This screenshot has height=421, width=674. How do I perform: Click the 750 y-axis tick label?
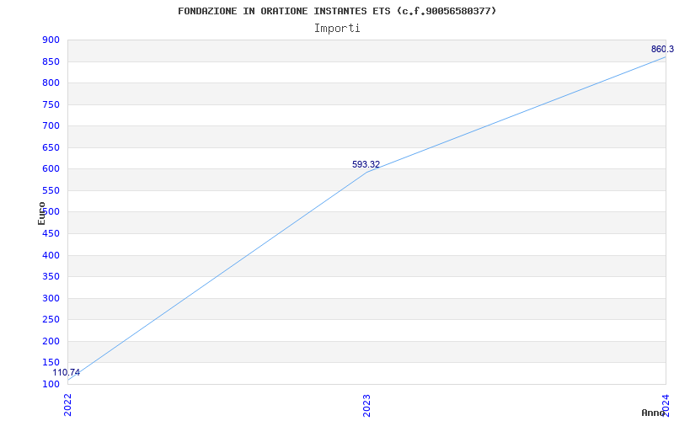pos(51,104)
